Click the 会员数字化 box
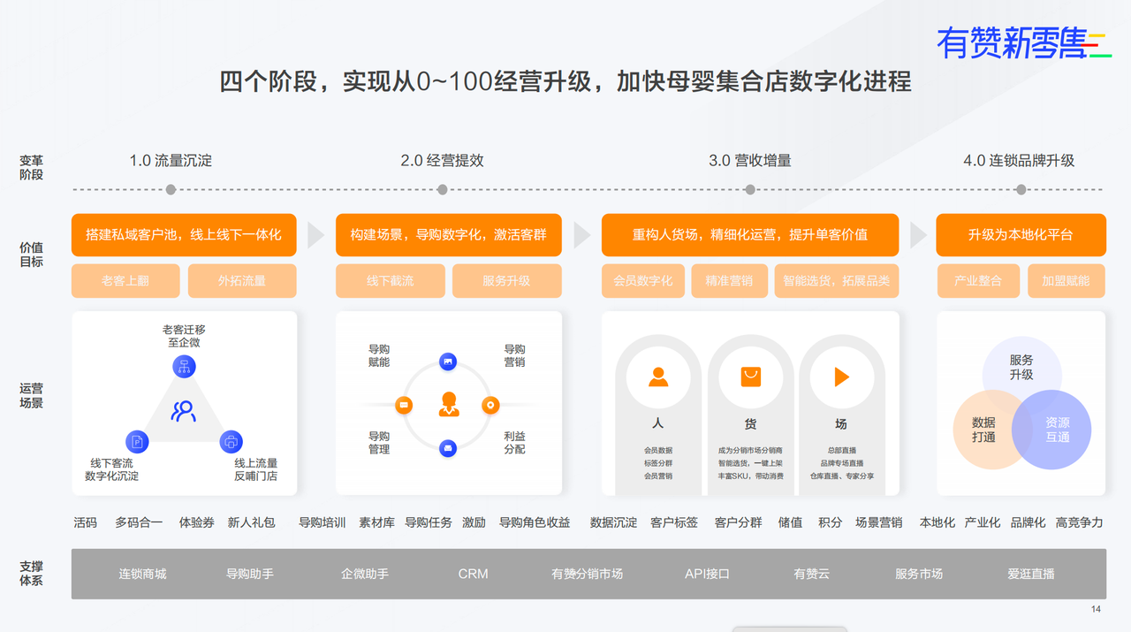The width and height of the screenshot is (1131, 632). tap(642, 281)
